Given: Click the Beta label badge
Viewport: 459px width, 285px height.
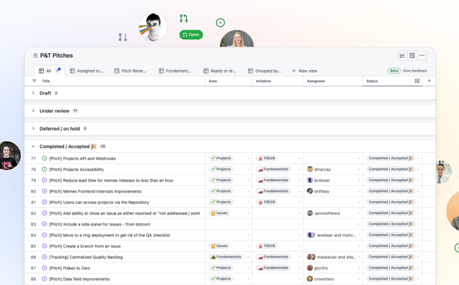Looking at the screenshot, I should [394, 71].
